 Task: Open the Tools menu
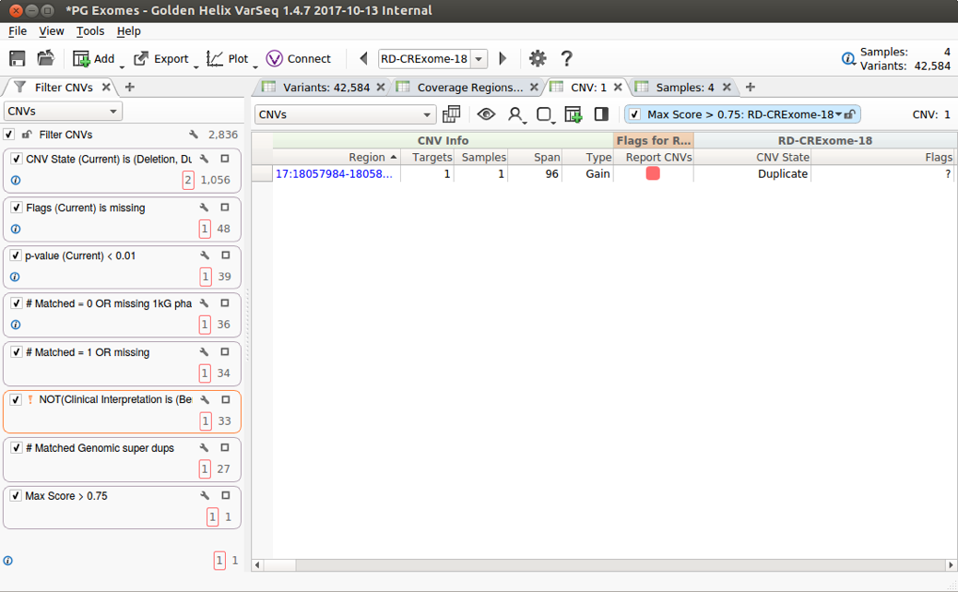point(89,30)
